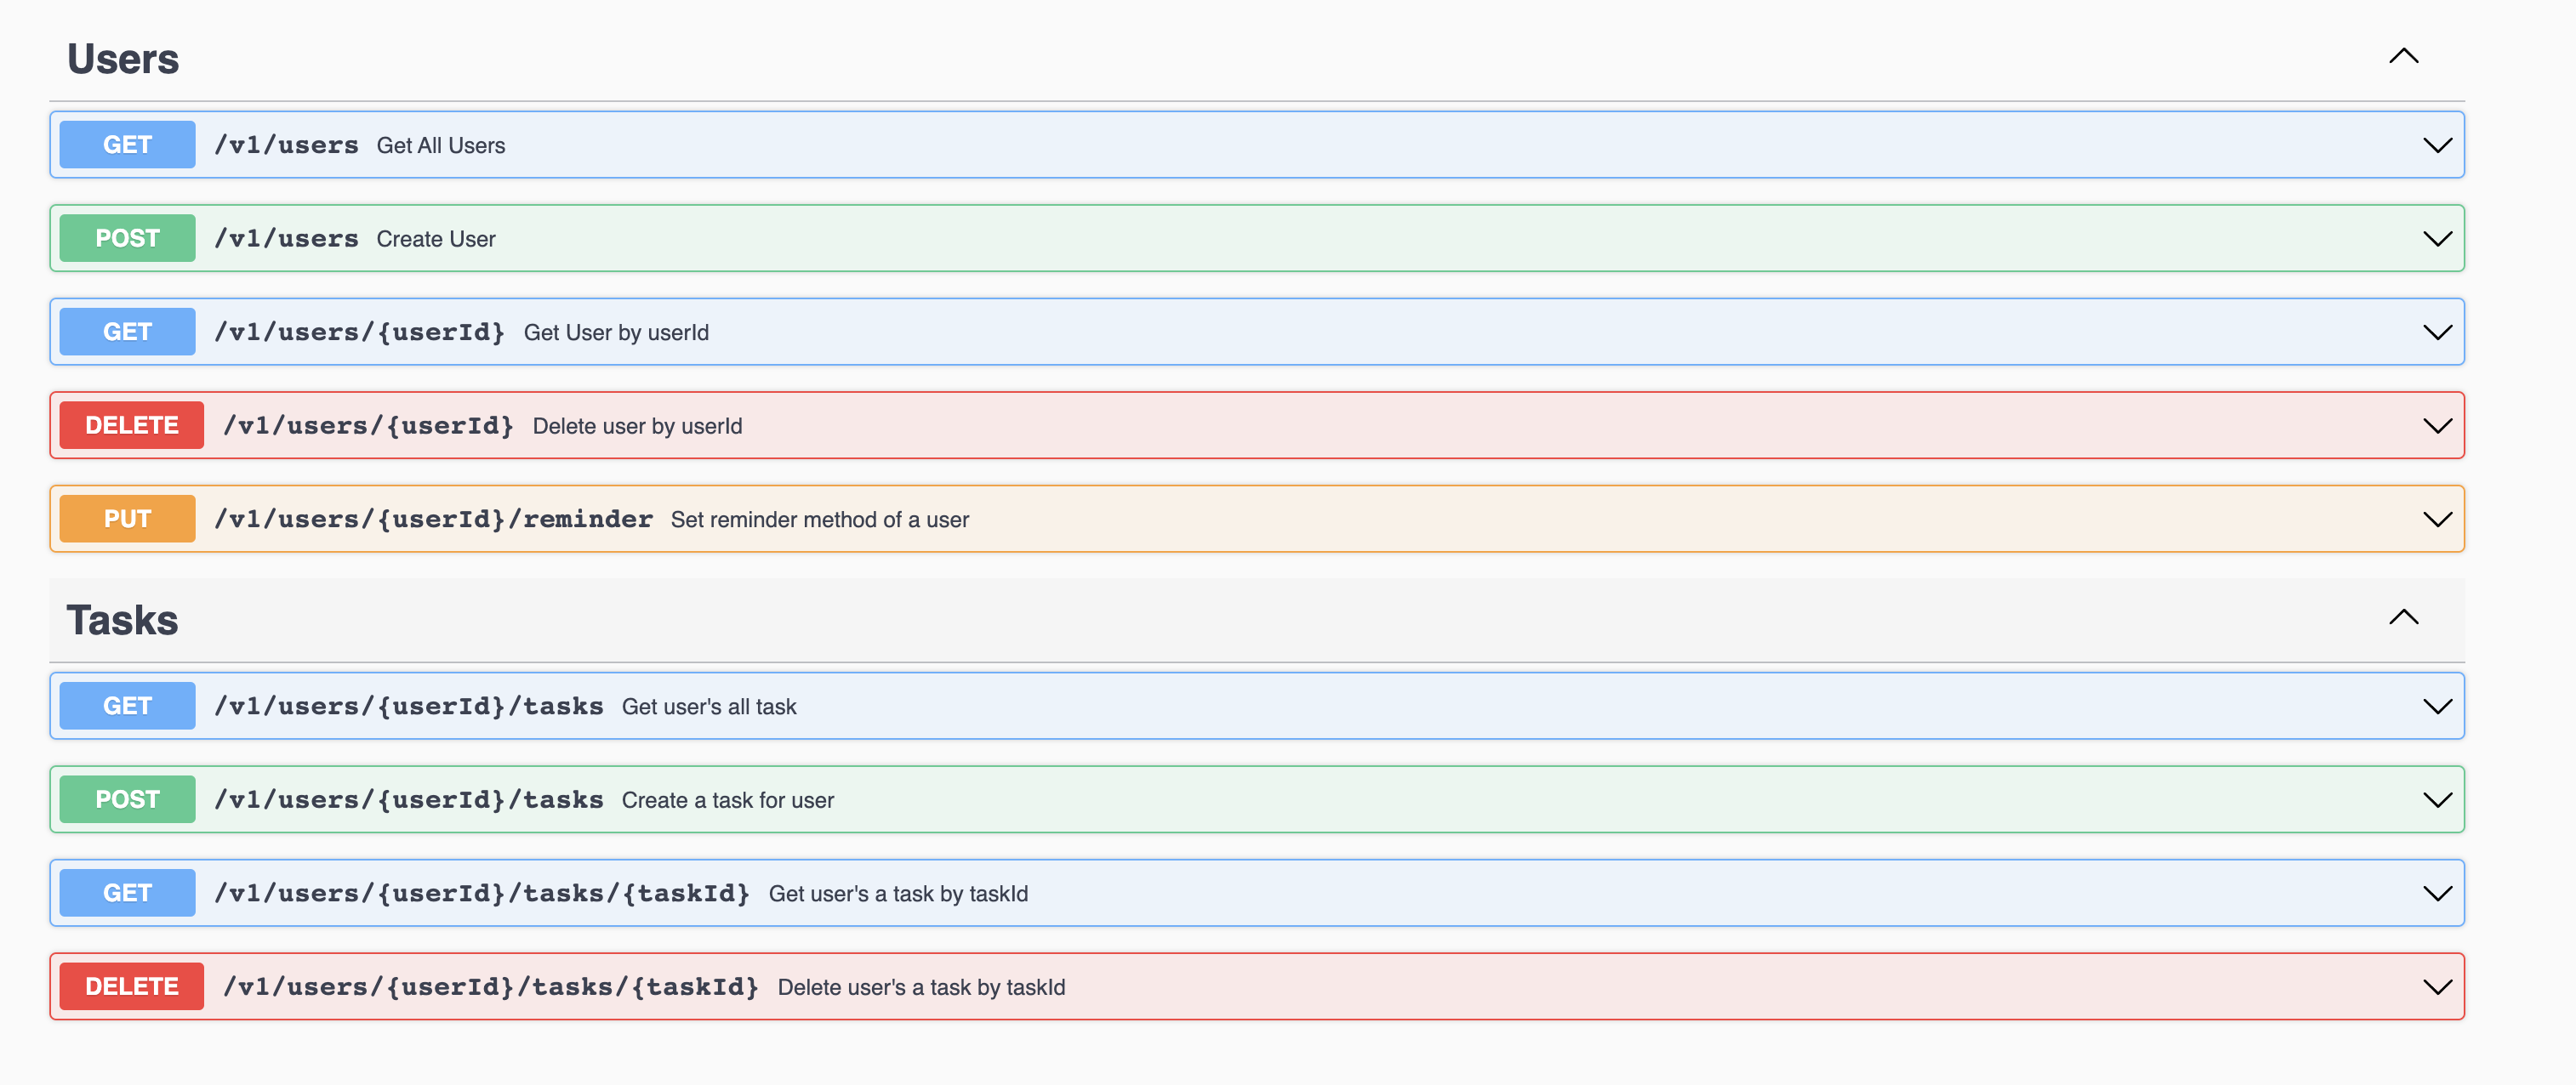Expand Create a task for user arrow

coord(2437,800)
